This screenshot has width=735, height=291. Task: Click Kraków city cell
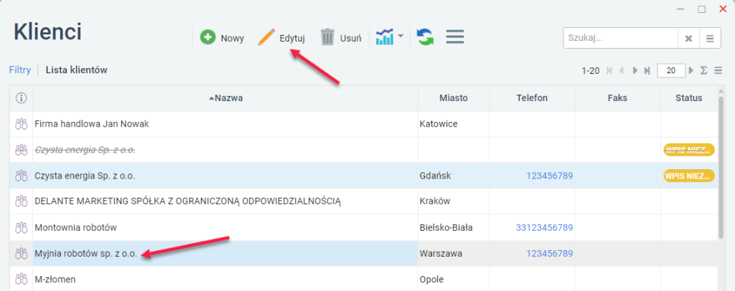tap(454, 201)
